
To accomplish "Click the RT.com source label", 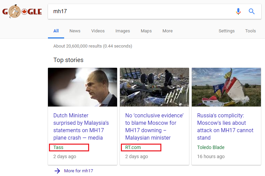I will coord(133,147).
